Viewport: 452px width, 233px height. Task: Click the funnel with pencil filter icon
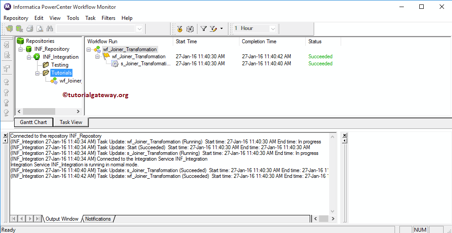213,29
